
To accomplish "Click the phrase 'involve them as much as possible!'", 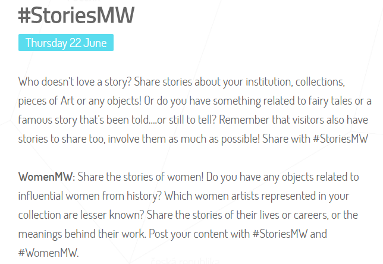I will pos(184,139).
